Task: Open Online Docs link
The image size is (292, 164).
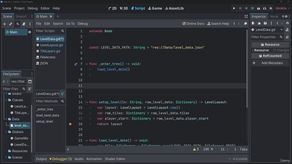Action: pyautogui.click(x=193, y=24)
